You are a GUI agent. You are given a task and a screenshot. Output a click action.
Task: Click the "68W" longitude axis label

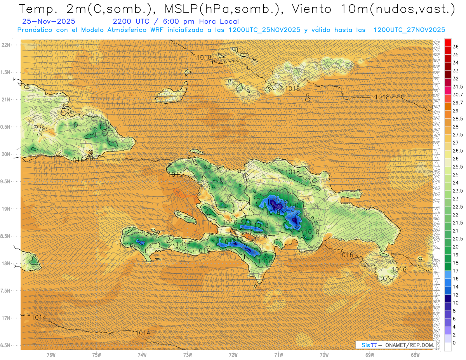tap(415, 355)
